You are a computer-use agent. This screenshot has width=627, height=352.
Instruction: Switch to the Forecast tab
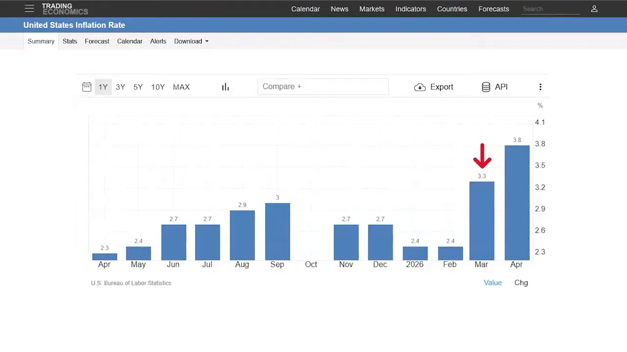(97, 41)
